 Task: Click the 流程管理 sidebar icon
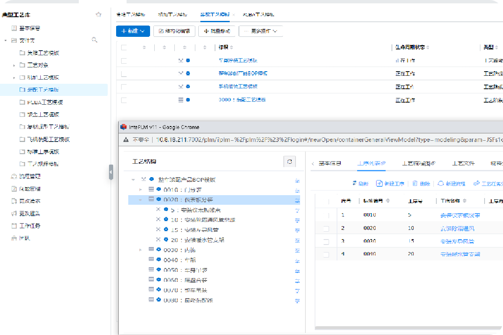14,176
